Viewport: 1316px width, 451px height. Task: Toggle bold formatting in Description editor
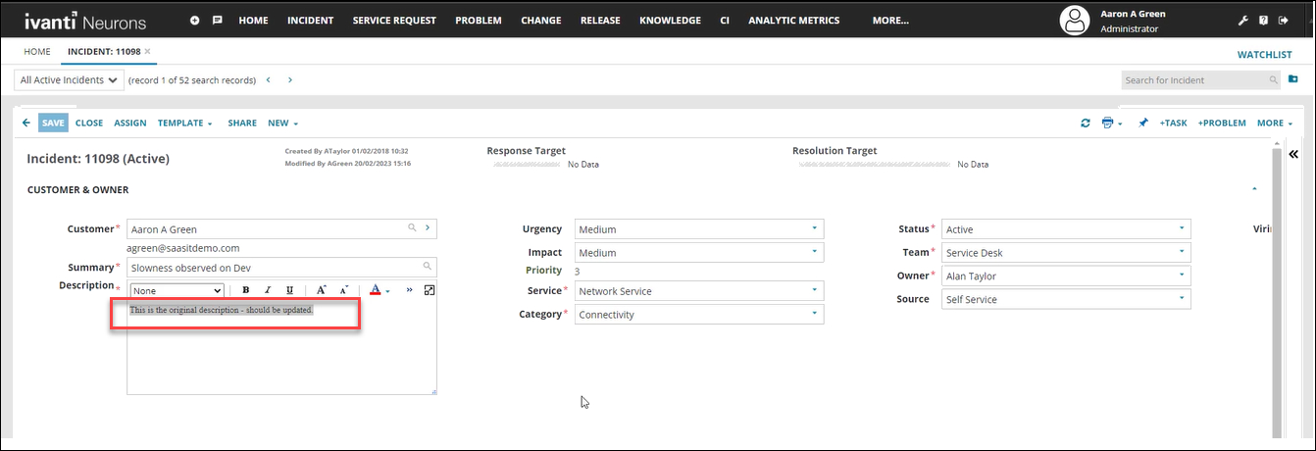pyautogui.click(x=245, y=291)
